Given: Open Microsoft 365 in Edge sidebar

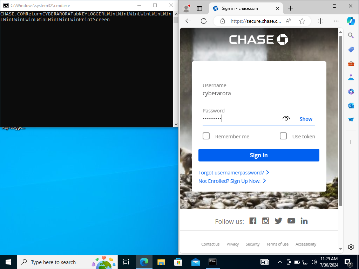Looking at the screenshot, I should [x=351, y=91].
